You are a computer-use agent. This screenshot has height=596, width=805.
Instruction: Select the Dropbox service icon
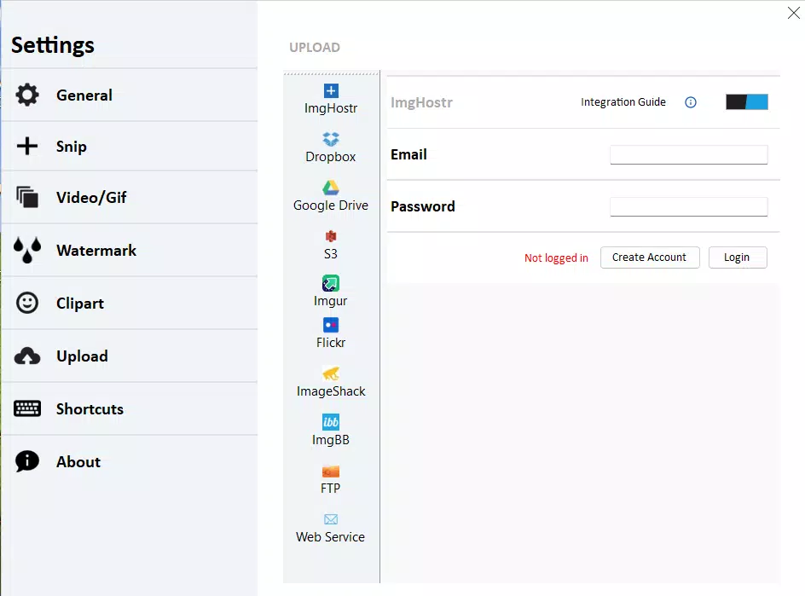[331, 139]
